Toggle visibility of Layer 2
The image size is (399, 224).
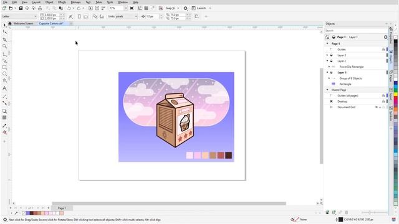click(x=331, y=61)
